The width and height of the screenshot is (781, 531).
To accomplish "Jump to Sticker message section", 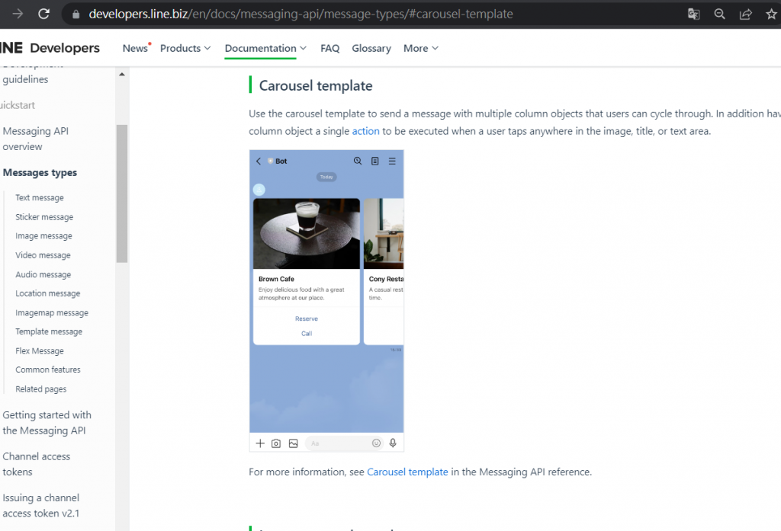I will click(43, 217).
